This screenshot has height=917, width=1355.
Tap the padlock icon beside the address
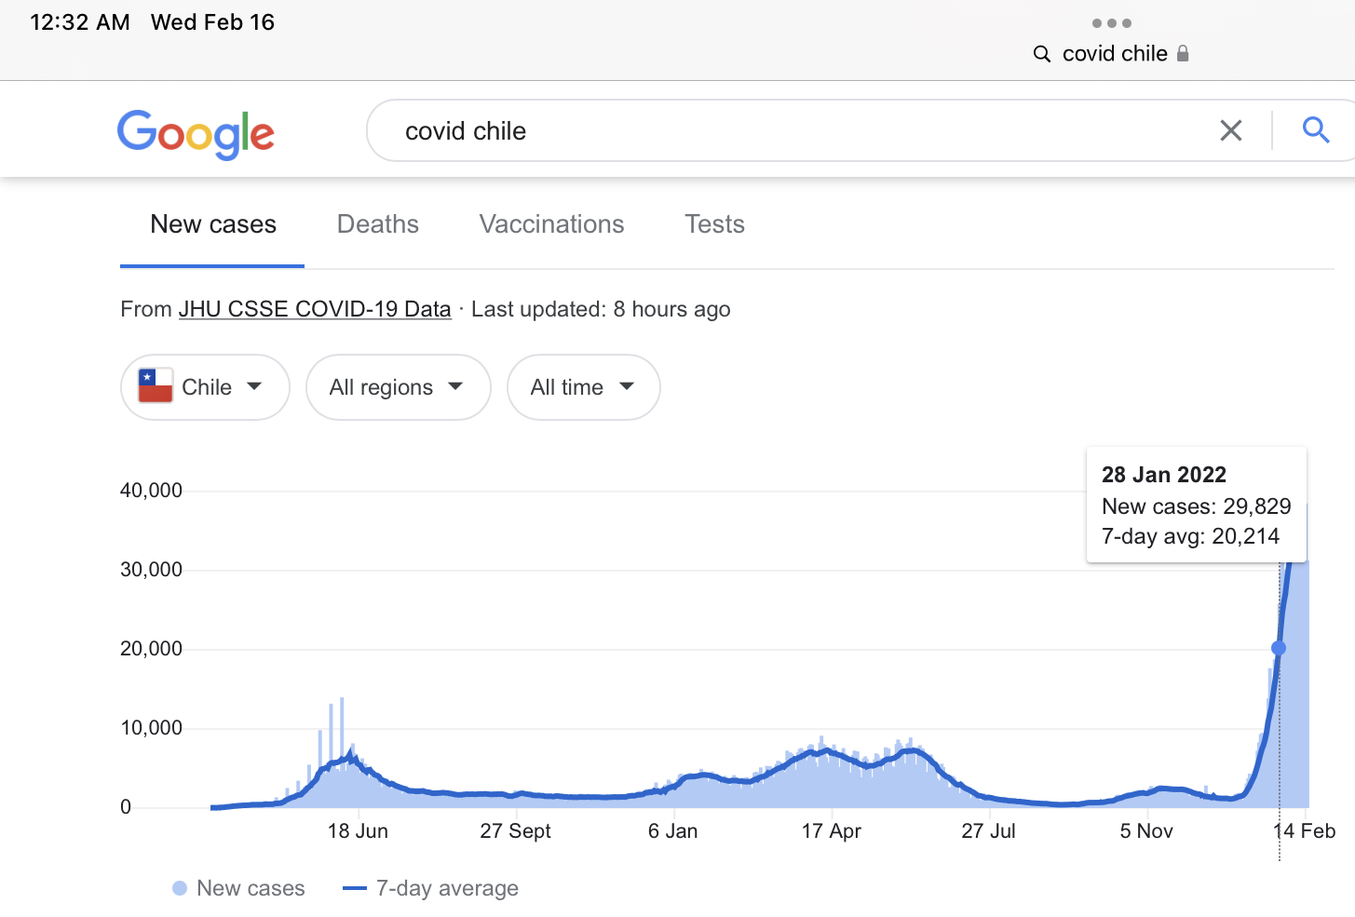pos(1183,54)
